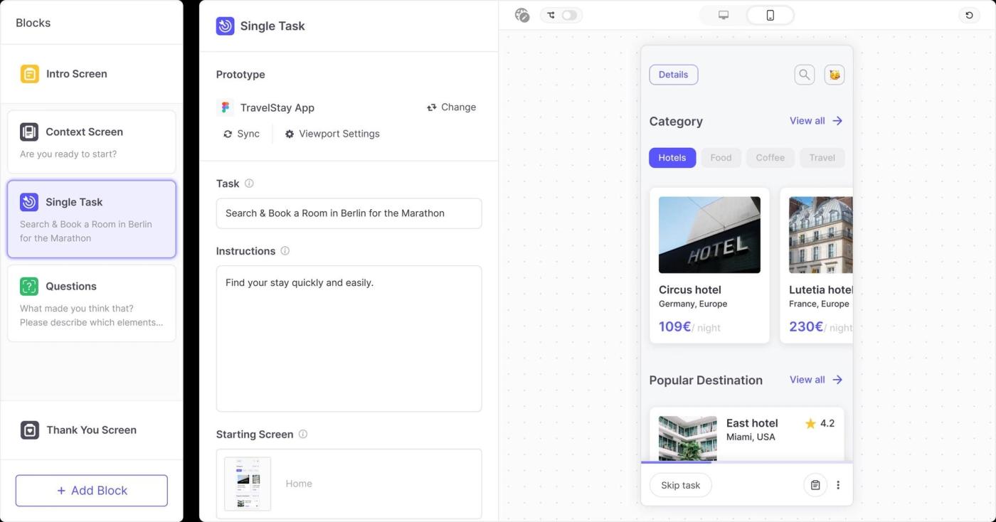Open the Circus hotel card
Image resolution: width=996 pixels, height=522 pixels.
(709, 265)
